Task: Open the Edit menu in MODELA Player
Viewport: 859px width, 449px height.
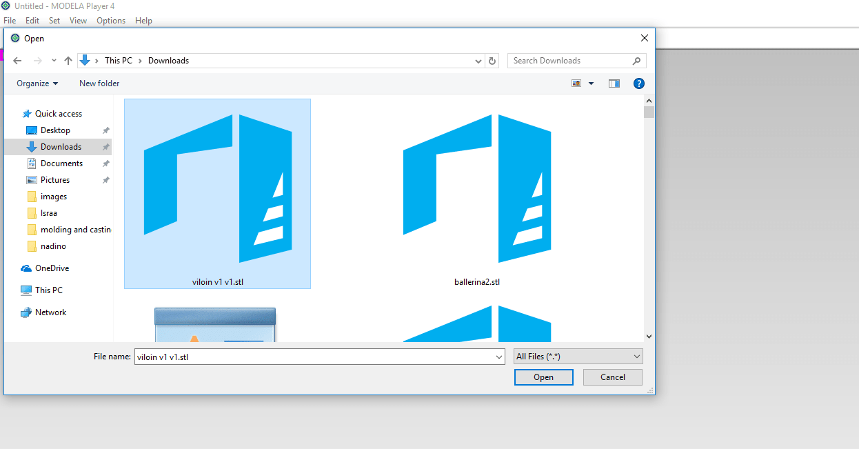Action: 32,21
